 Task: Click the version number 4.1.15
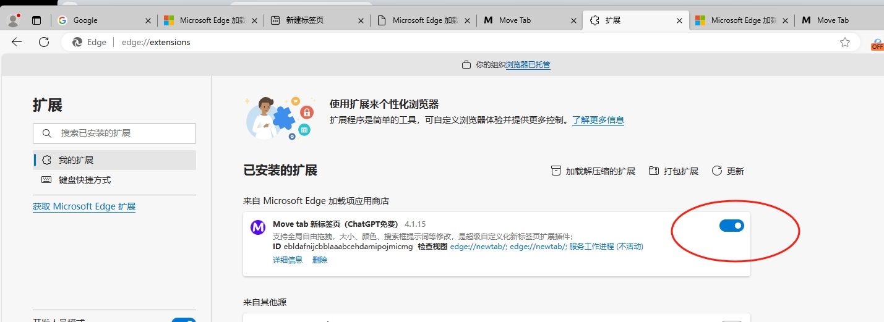(x=415, y=224)
